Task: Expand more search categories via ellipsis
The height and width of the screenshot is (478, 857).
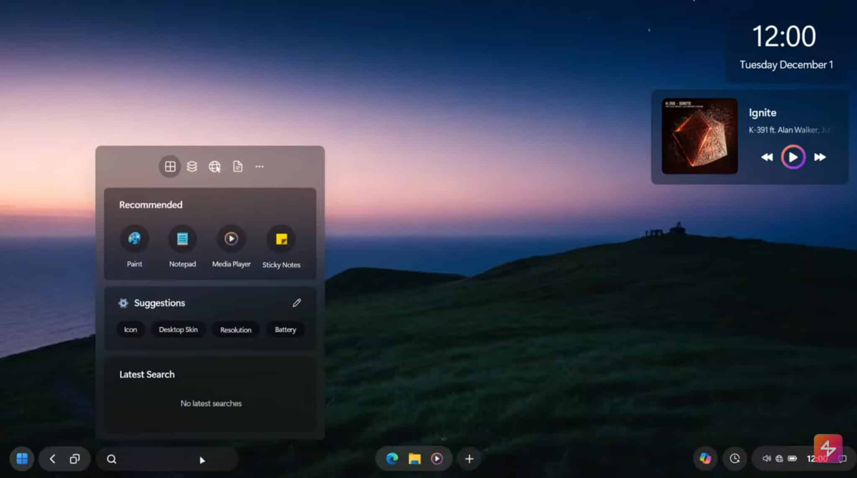Action: 259,166
